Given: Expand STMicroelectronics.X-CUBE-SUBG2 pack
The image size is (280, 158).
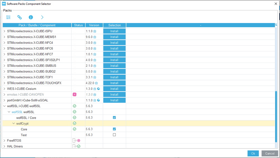Looking at the screenshot, I should (x=4, y=72).
